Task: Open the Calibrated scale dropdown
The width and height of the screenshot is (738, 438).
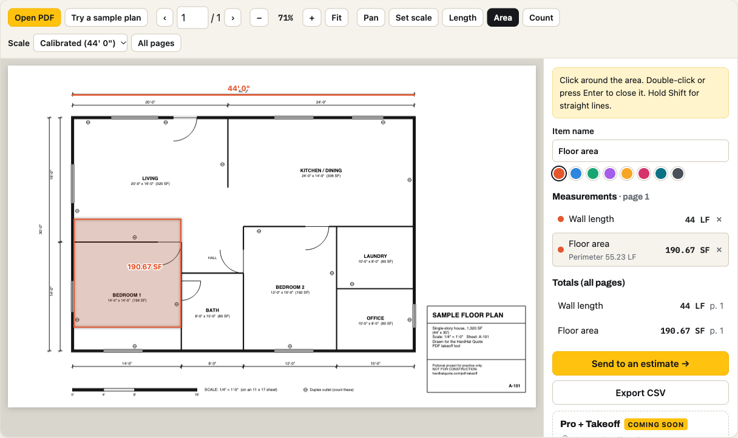Action: (80, 43)
